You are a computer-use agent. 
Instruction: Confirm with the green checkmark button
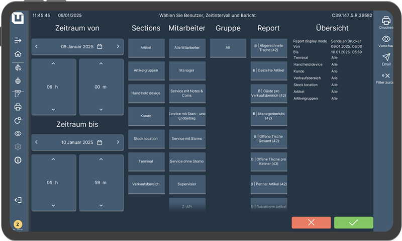(353, 222)
